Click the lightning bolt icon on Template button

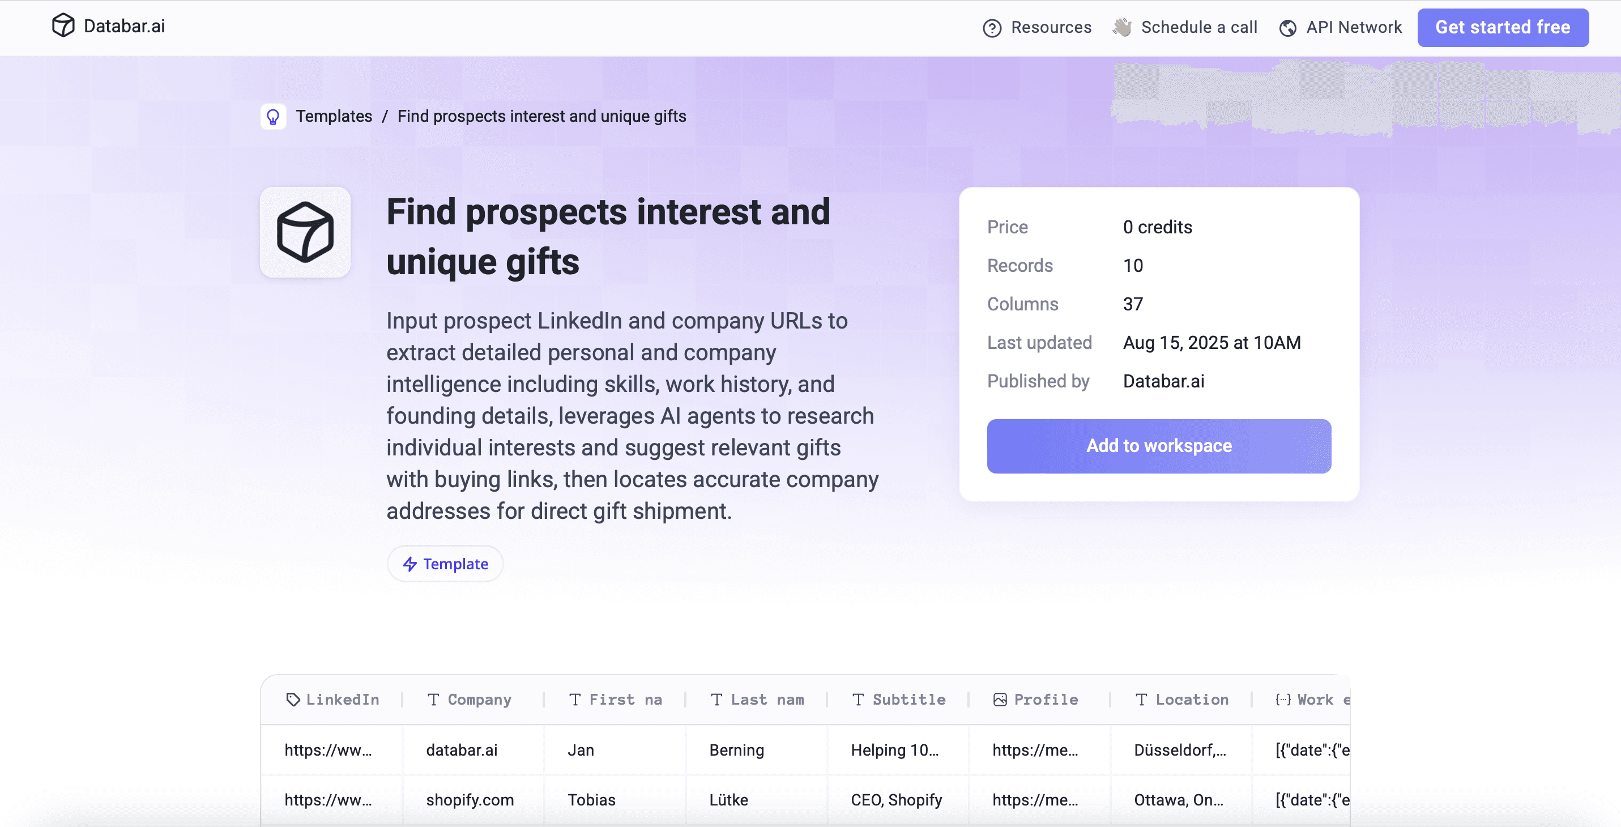(x=410, y=564)
